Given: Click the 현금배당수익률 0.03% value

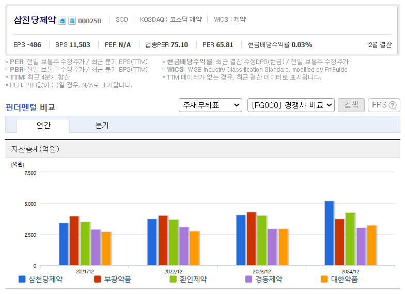Looking at the screenshot, I should point(280,45).
